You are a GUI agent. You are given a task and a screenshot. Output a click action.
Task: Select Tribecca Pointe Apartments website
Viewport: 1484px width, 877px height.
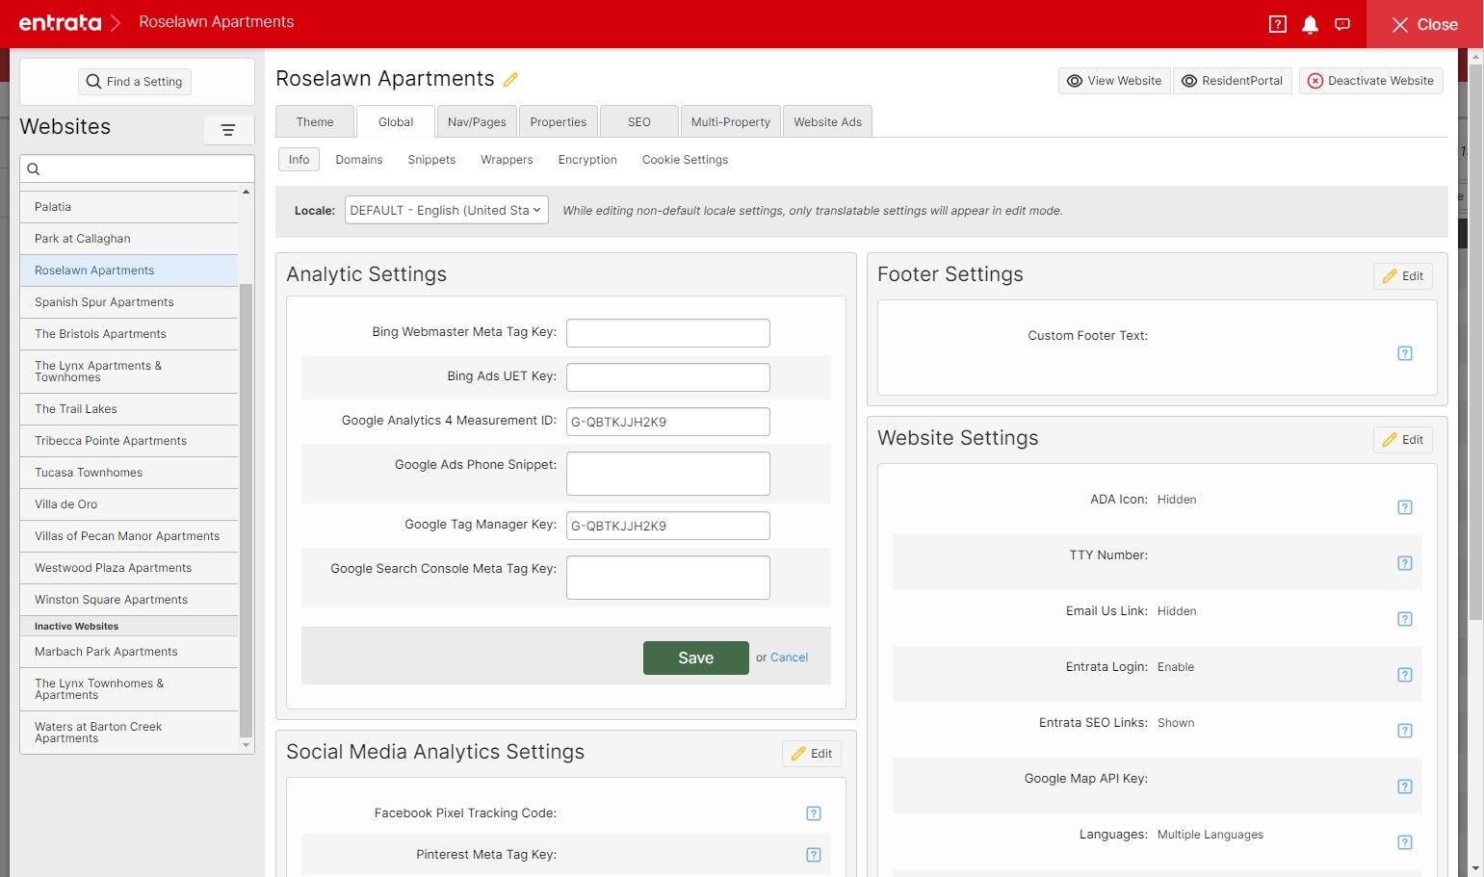point(129,441)
